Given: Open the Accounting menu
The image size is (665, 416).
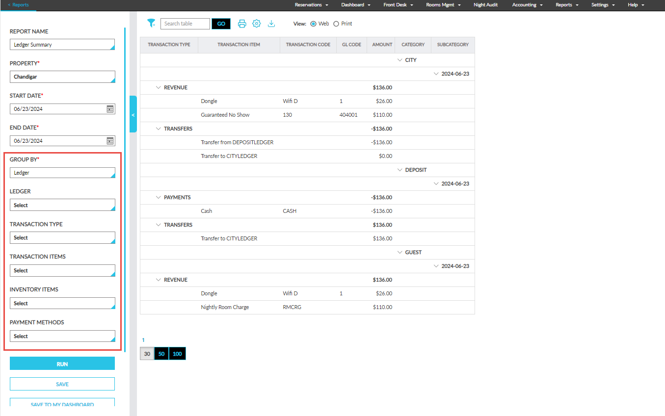Looking at the screenshot, I should pyautogui.click(x=527, y=5).
